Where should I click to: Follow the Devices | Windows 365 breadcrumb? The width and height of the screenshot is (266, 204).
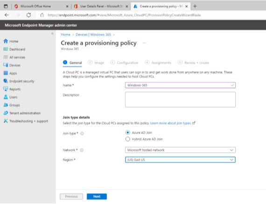(93, 35)
